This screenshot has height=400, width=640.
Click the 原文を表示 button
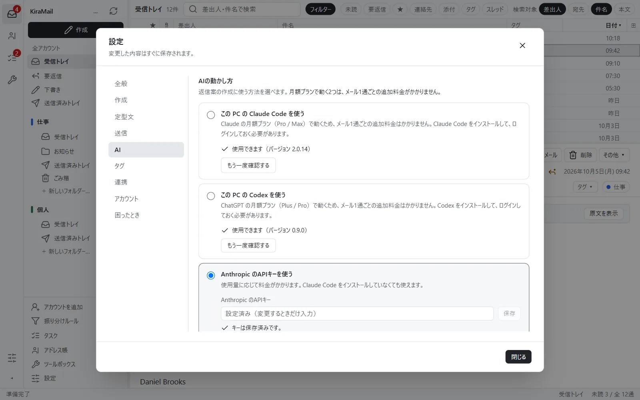[x=604, y=214]
